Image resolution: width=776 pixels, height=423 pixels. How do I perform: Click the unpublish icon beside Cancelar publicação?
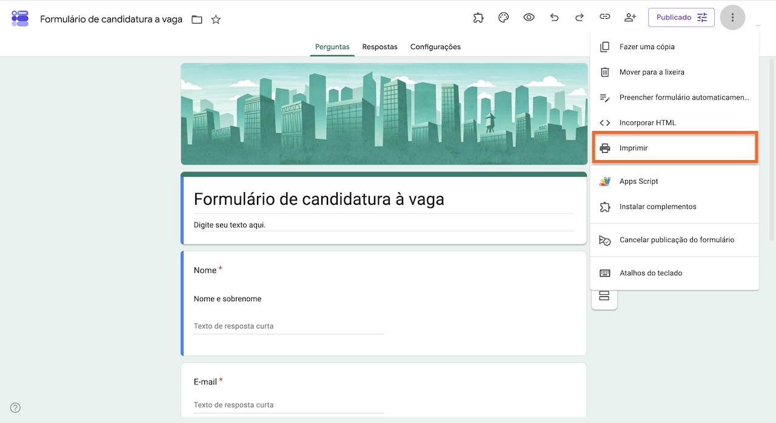point(604,240)
